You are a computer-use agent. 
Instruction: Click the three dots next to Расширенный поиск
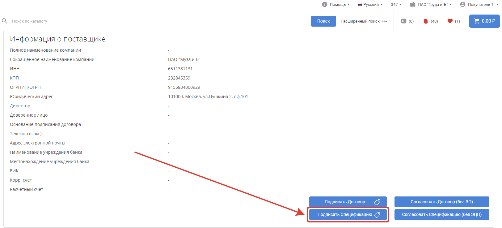point(384,21)
